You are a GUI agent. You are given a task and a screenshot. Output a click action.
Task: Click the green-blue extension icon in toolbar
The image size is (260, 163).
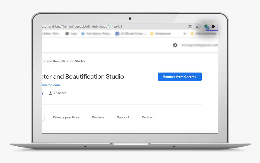(207, 27)
